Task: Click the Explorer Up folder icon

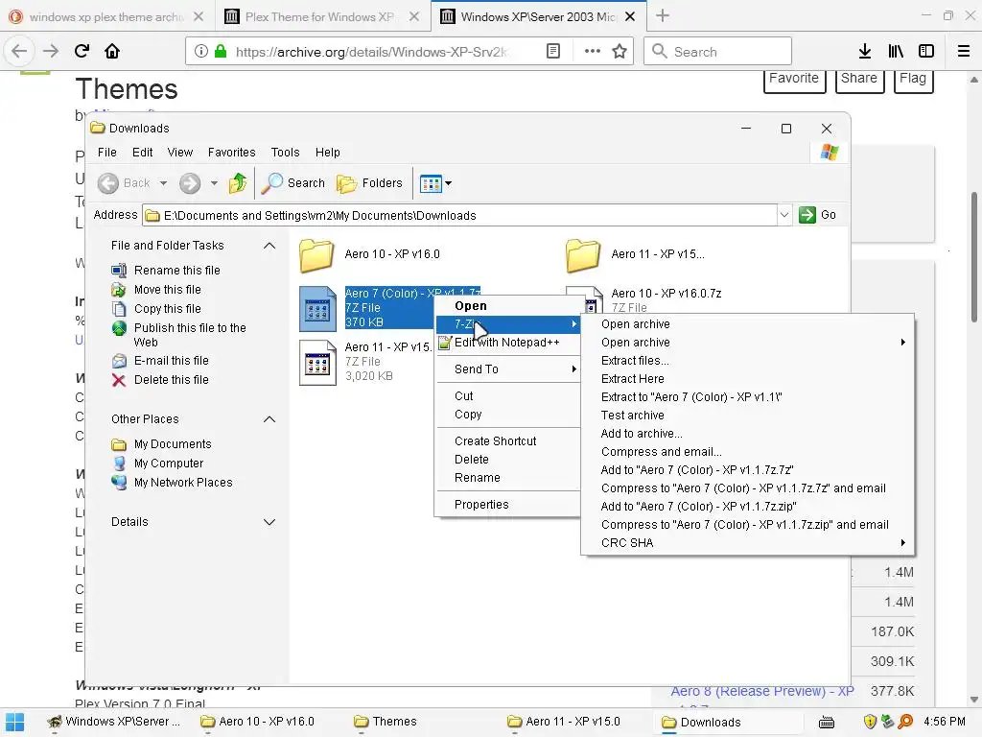Action: point(238,183)
